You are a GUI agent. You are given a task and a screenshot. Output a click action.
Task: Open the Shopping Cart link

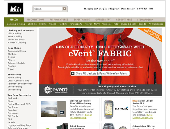[x=91, y=9]
